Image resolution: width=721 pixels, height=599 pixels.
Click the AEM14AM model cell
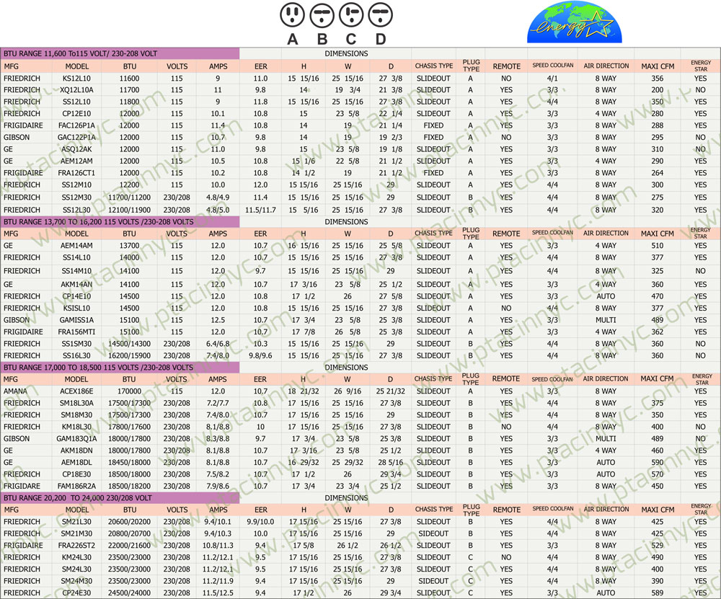click(x=76, y=246)
